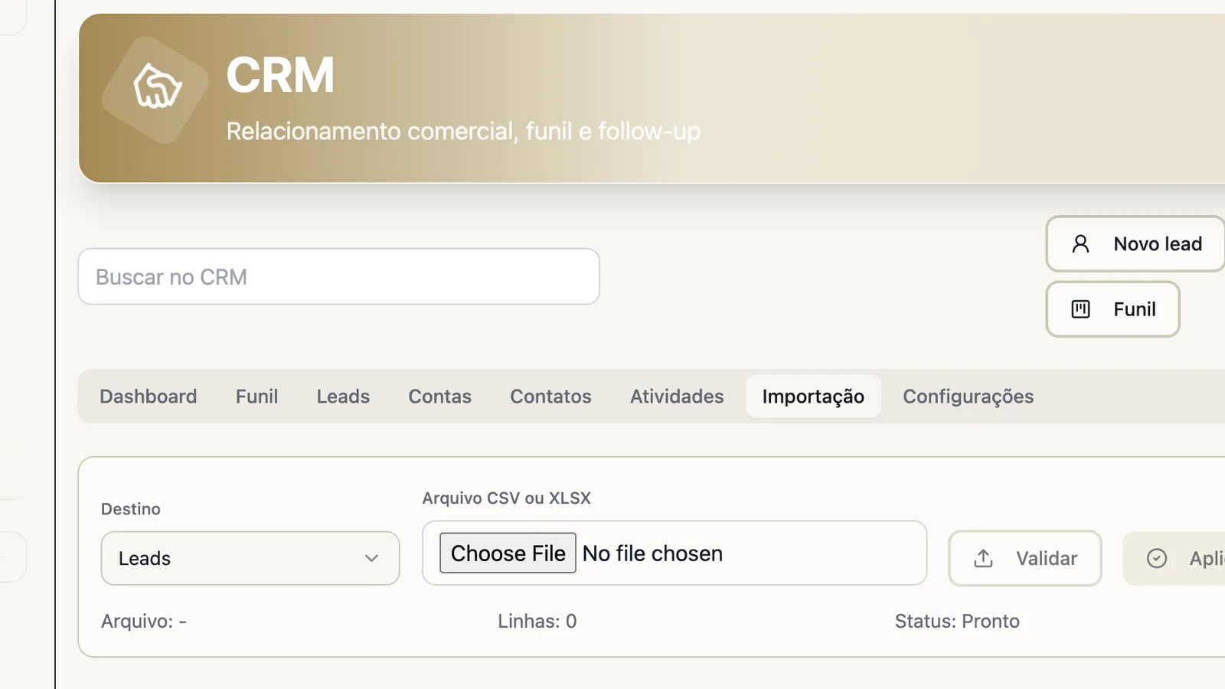Open the Funil tab
Screen dimensions: 1225x689
point(256,397)
